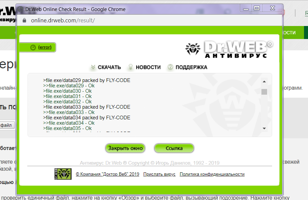Screen dimensions: 308x200
Task: Select line '>file.exe/data031 - Ok'
Action: click(68, 96)
